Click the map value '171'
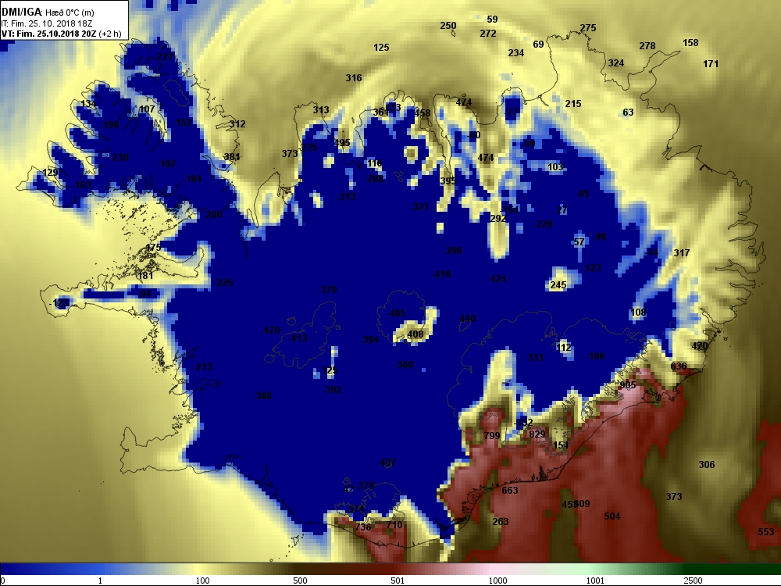This screenshot has width=781, height=586. pos(711,64)
